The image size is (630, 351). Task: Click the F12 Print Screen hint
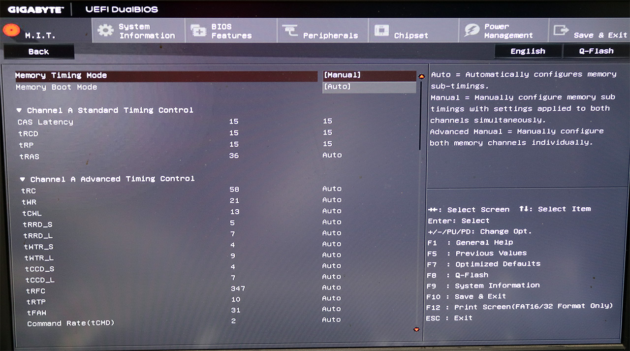pos(519,307)
